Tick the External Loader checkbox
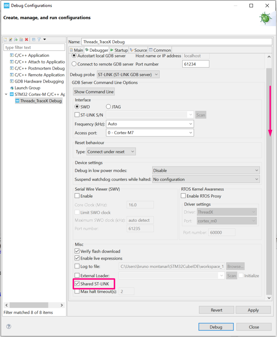The width and height of the screenshot is (277, 337). click(x=77, y=275)
